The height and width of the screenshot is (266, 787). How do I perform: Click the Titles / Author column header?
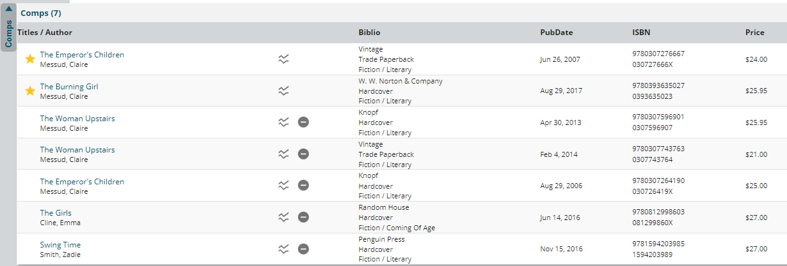tap(45, 33)
